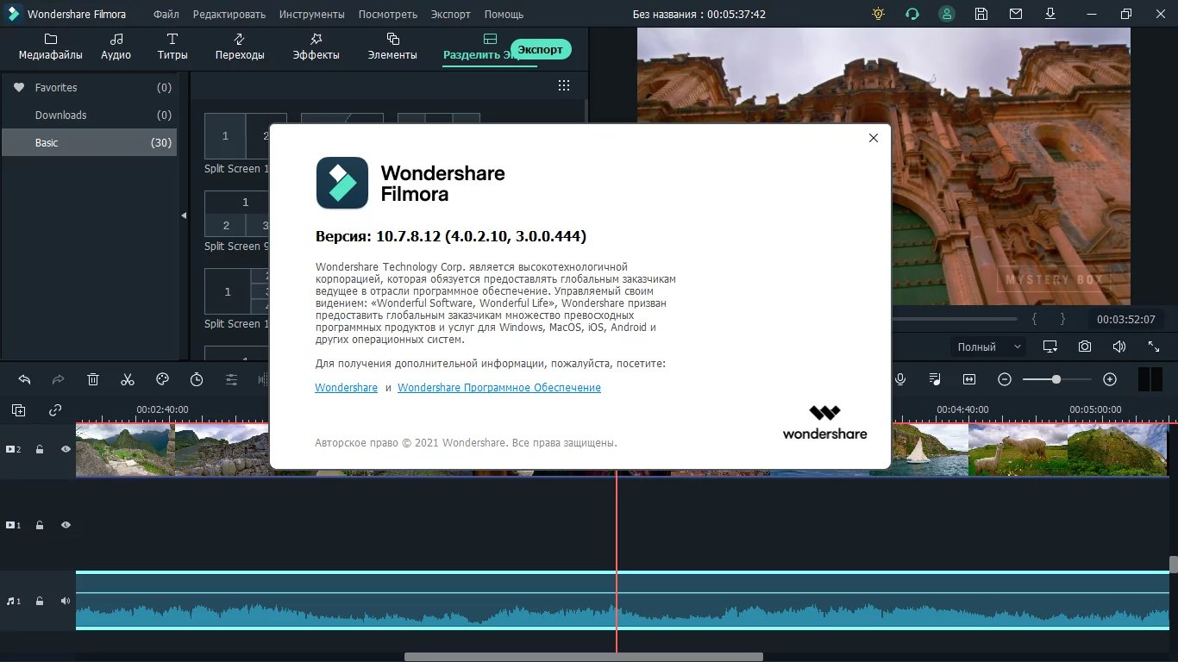This screenshot has height=662, width=1178.
Task: Take a snapshot with the camera icon
Action: [x=1085, y=347]
